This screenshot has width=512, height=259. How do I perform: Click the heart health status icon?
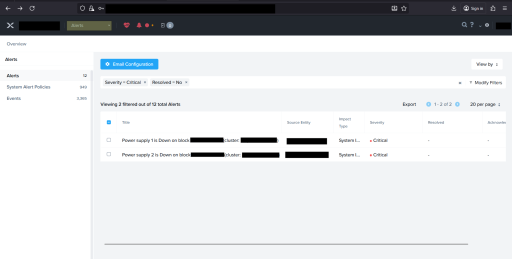click(126, 25)
